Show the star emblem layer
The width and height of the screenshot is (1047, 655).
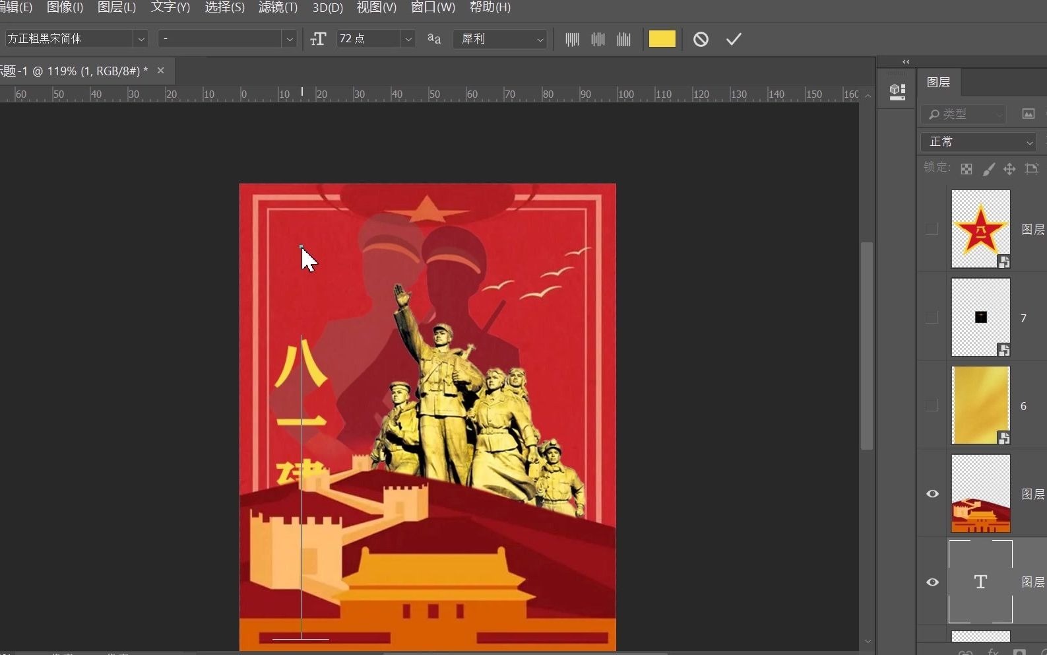click(932, 229)
